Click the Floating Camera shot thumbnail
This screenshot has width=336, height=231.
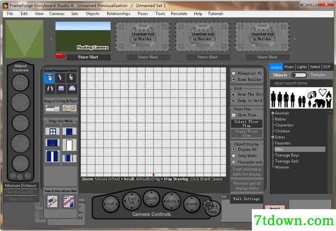[83, 36]
